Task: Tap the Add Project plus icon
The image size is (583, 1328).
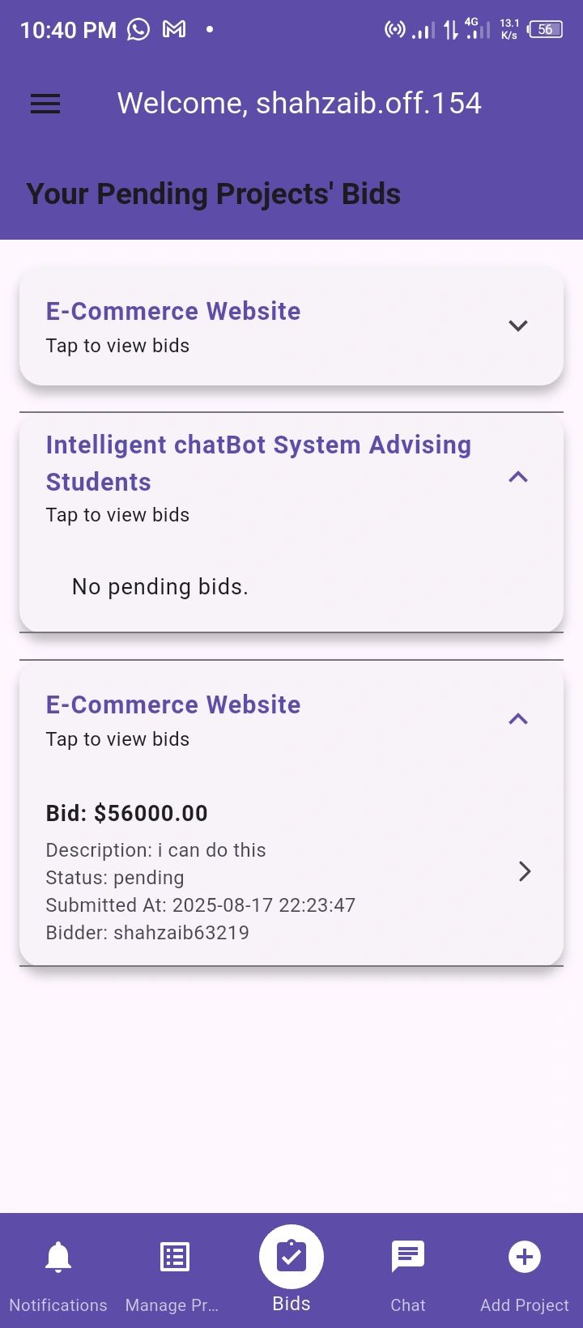Action: (x=525, y=1257)
